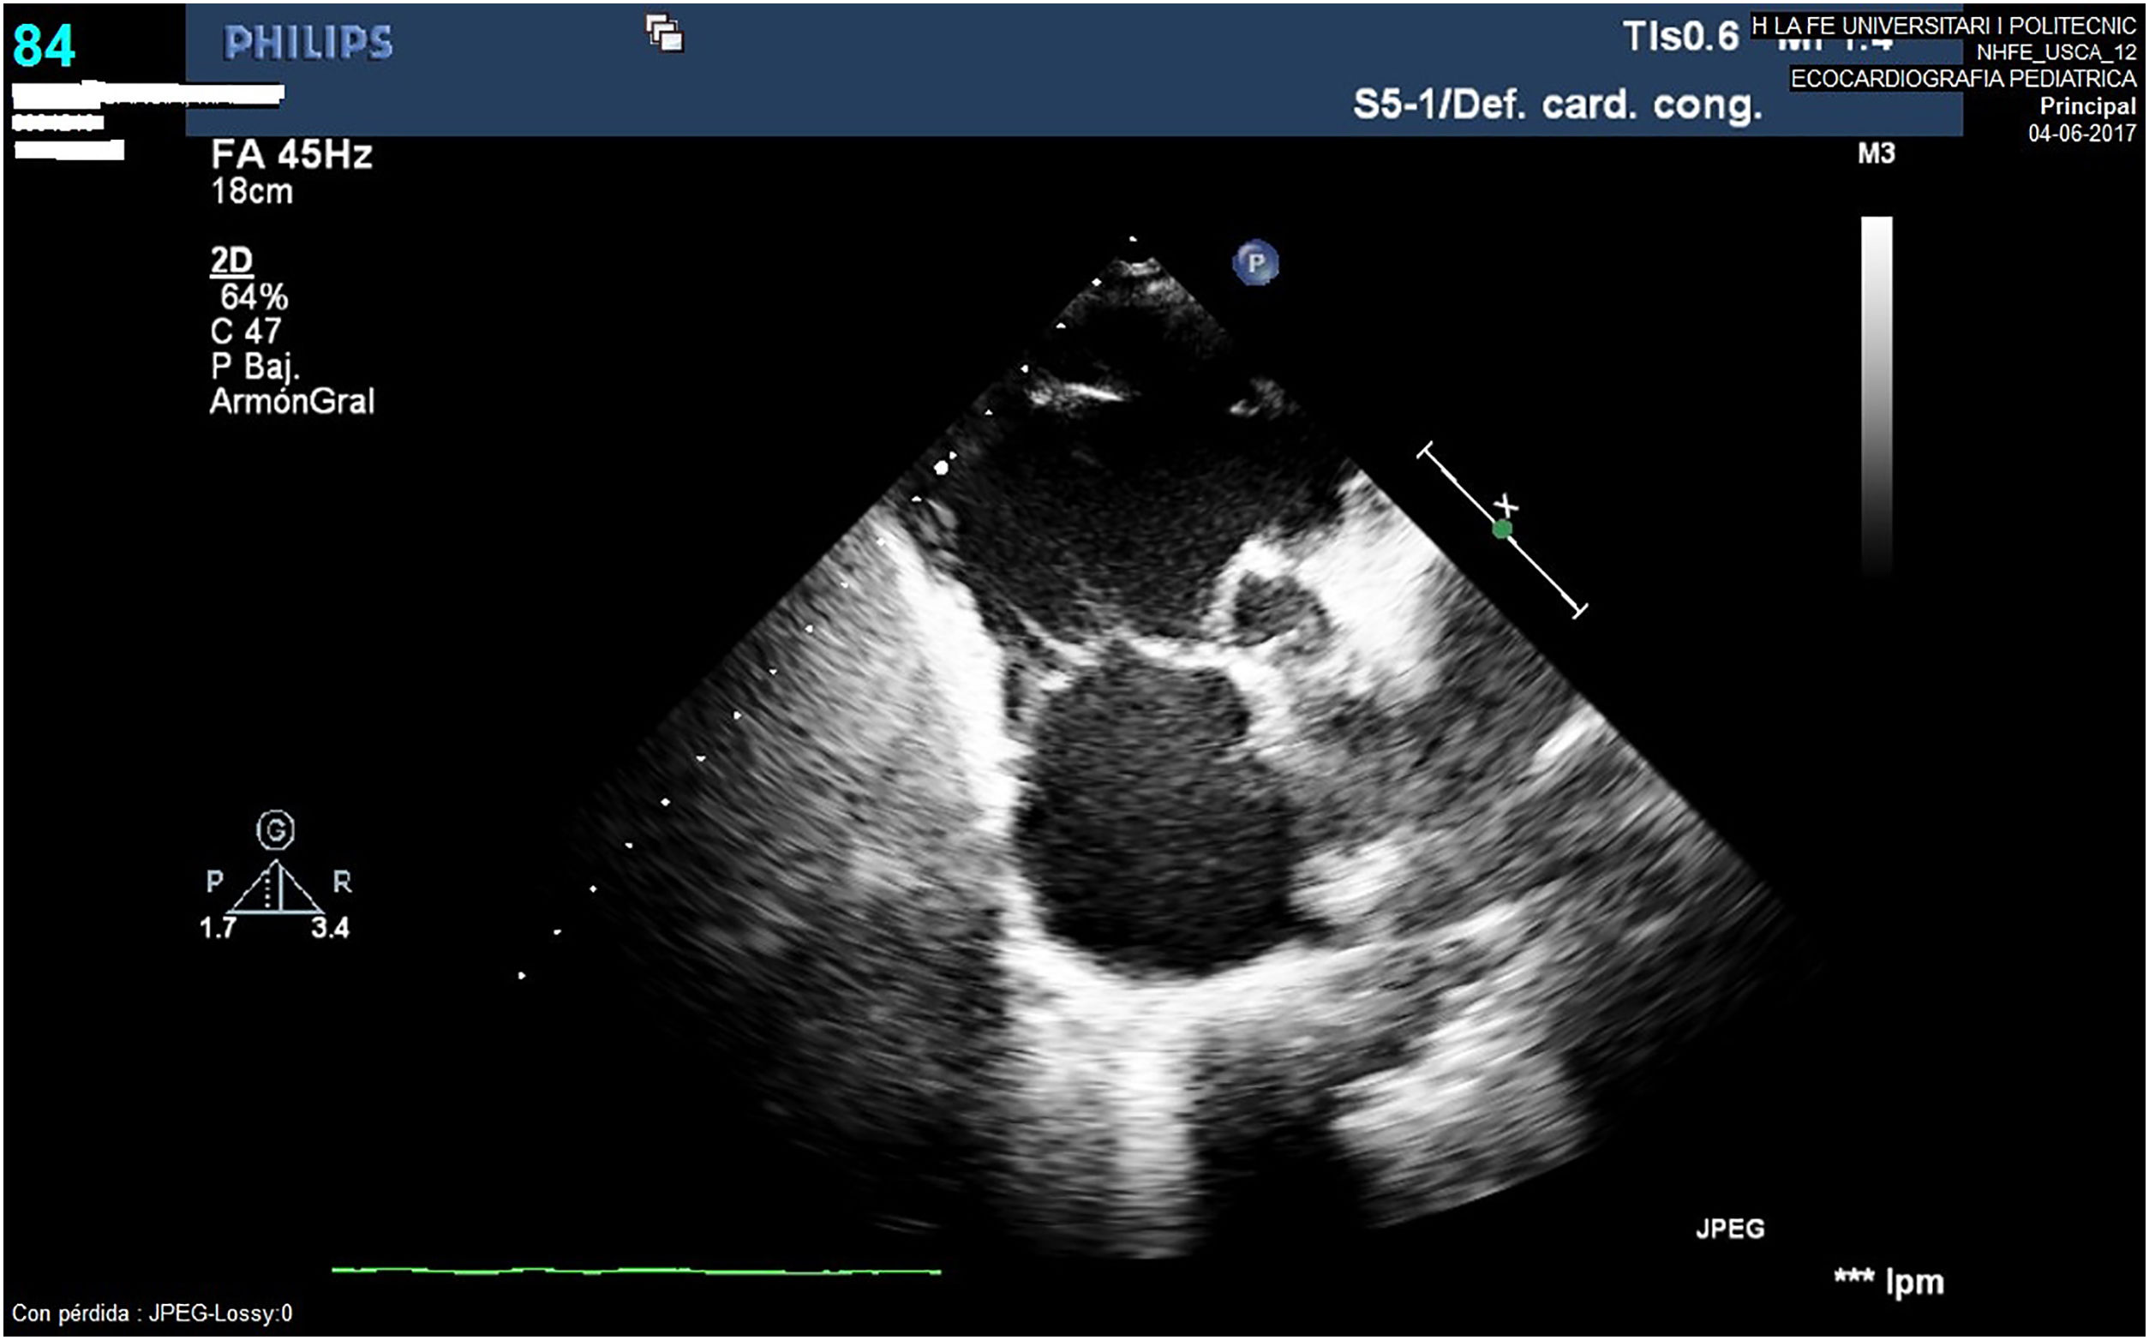Click the S5-1/Def. card. cong. preset label
The width and height of the screenshot is (2149, 1340).
coord(1557,105)
